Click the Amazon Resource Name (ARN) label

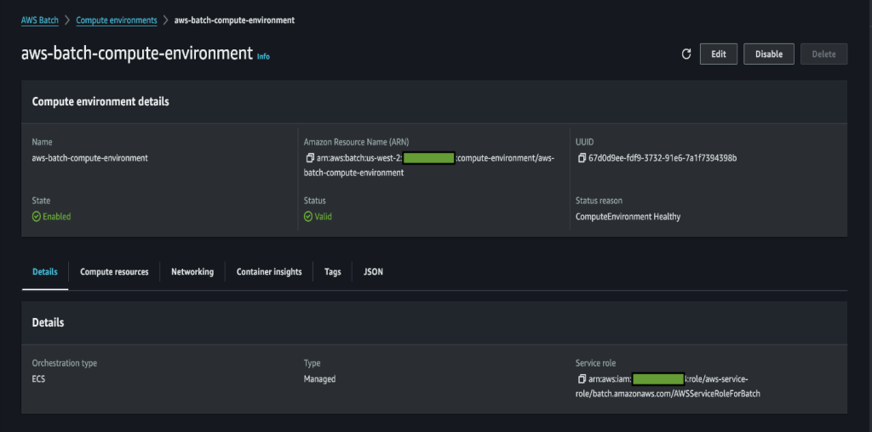coord(357,142)
